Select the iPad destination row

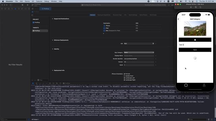coord(132,28)
